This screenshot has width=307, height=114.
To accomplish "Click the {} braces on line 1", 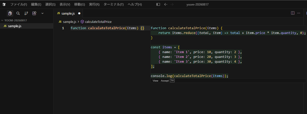I will tap(142, 28).
